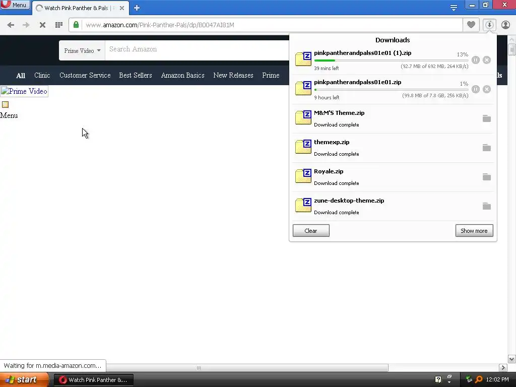Screen dimensions: 516x387
Task: Open the Opera Menu button
Action: coord(15,5)
